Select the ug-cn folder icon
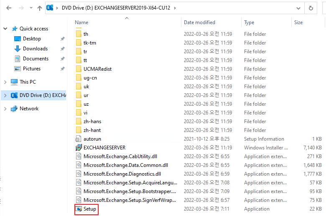 [79, 78]
